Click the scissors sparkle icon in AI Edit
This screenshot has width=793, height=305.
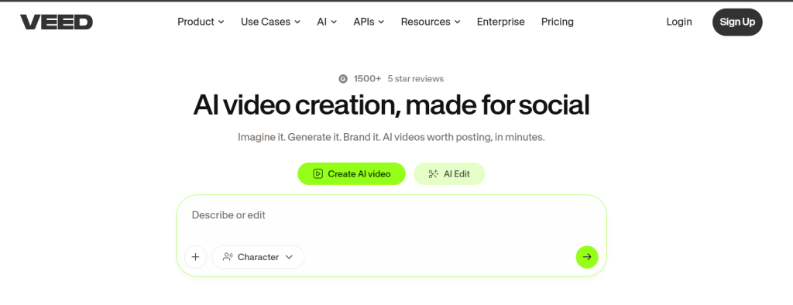434,174
